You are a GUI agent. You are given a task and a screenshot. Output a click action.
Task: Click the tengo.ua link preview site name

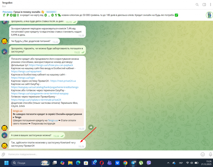point(18,111)
